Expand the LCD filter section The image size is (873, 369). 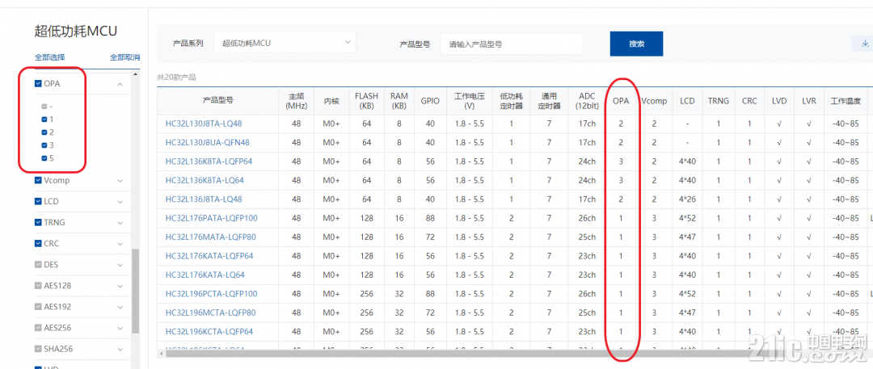120,202
